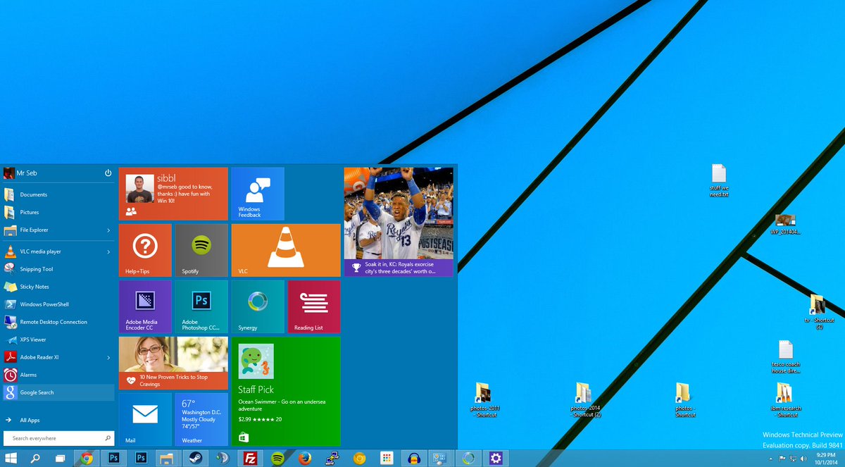Viewport: 845px width, 467px height.
Task: Open the volume control from the system tray
Action: (803, 458)
